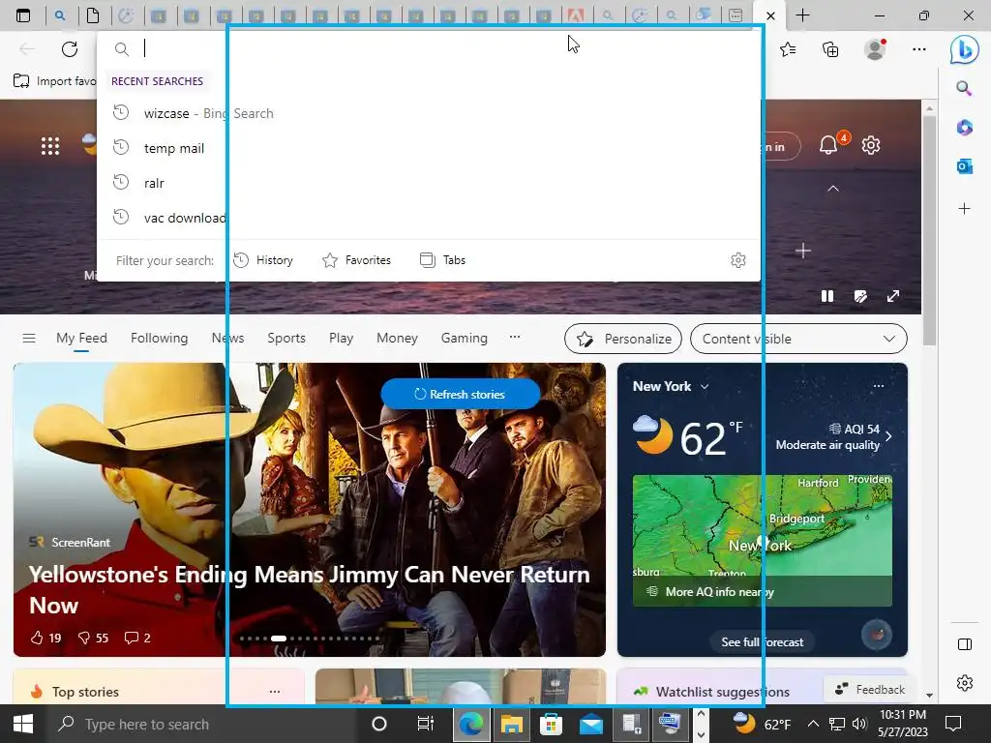Open the AQI 54 air quality details arrow
991x743 pixels.
coord(888,436)
